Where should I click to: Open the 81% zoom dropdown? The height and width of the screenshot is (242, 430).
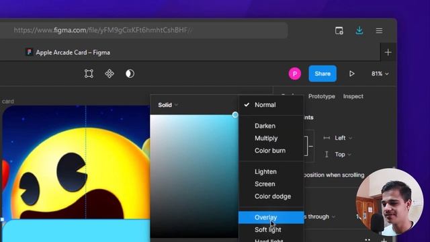click(380, 74)
